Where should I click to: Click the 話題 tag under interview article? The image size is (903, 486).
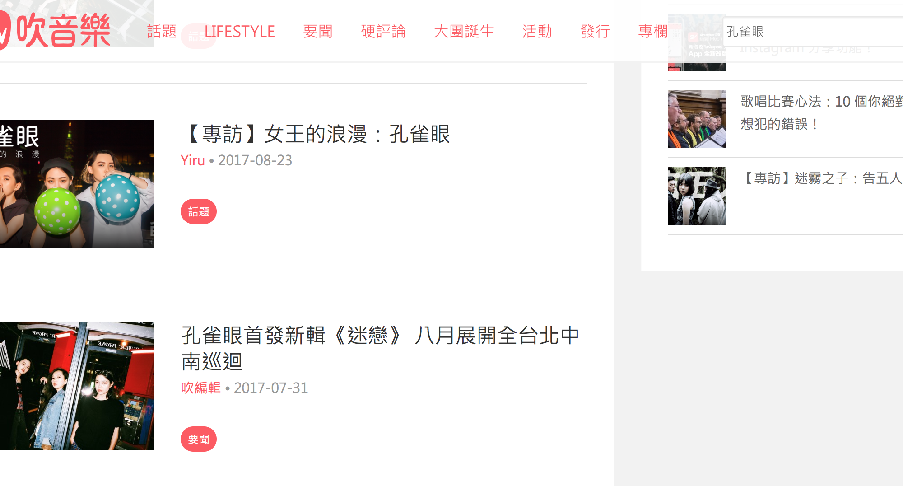tap(199, 211)
